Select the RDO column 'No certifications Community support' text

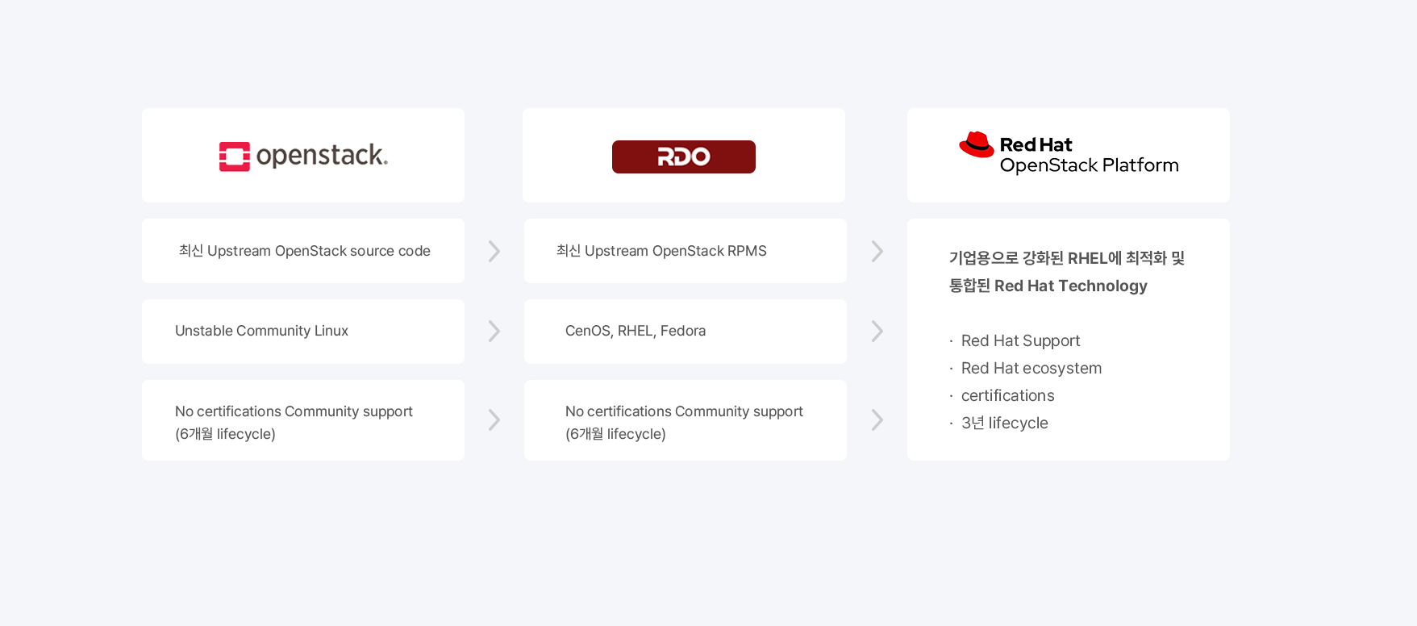tap(684, 411)
